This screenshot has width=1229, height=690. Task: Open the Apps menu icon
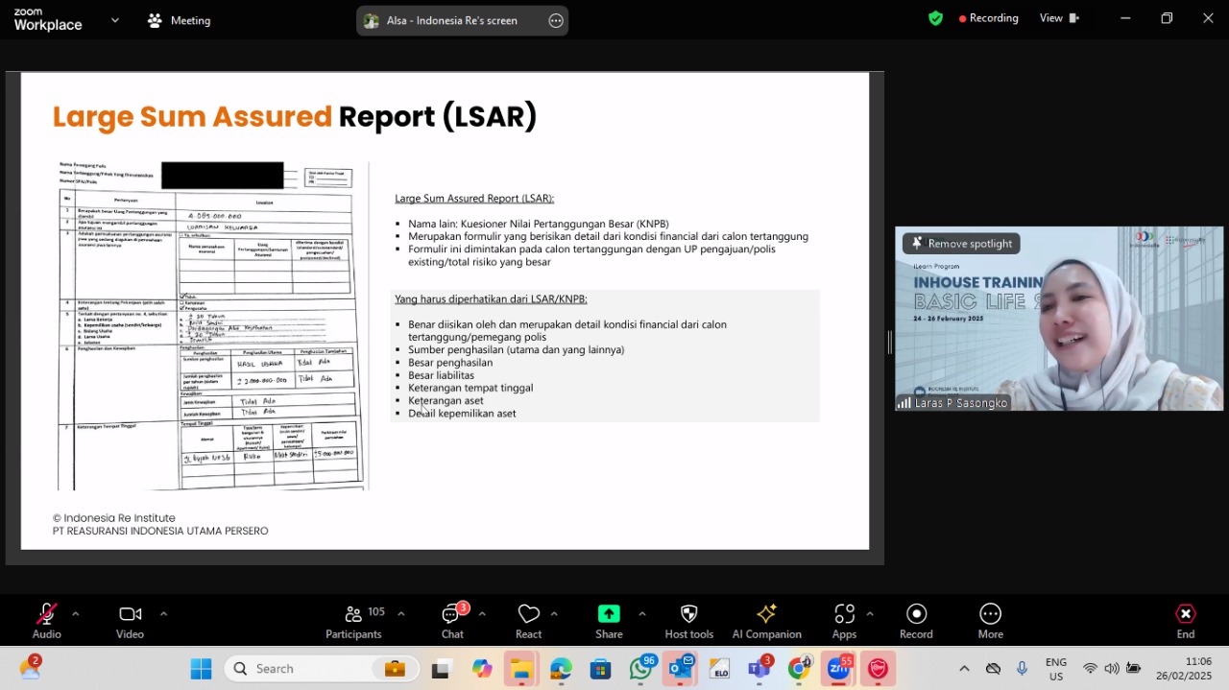pos(844,620)
